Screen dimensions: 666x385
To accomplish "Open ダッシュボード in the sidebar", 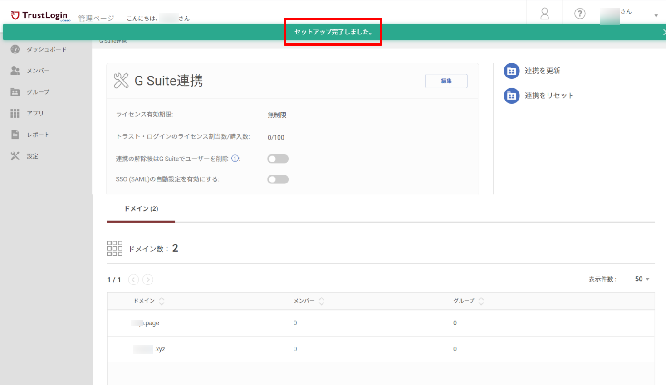I will click(x=46, y=49).
